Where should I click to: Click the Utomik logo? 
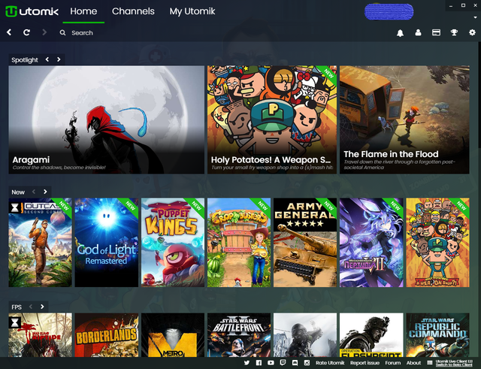pos(32,12)
